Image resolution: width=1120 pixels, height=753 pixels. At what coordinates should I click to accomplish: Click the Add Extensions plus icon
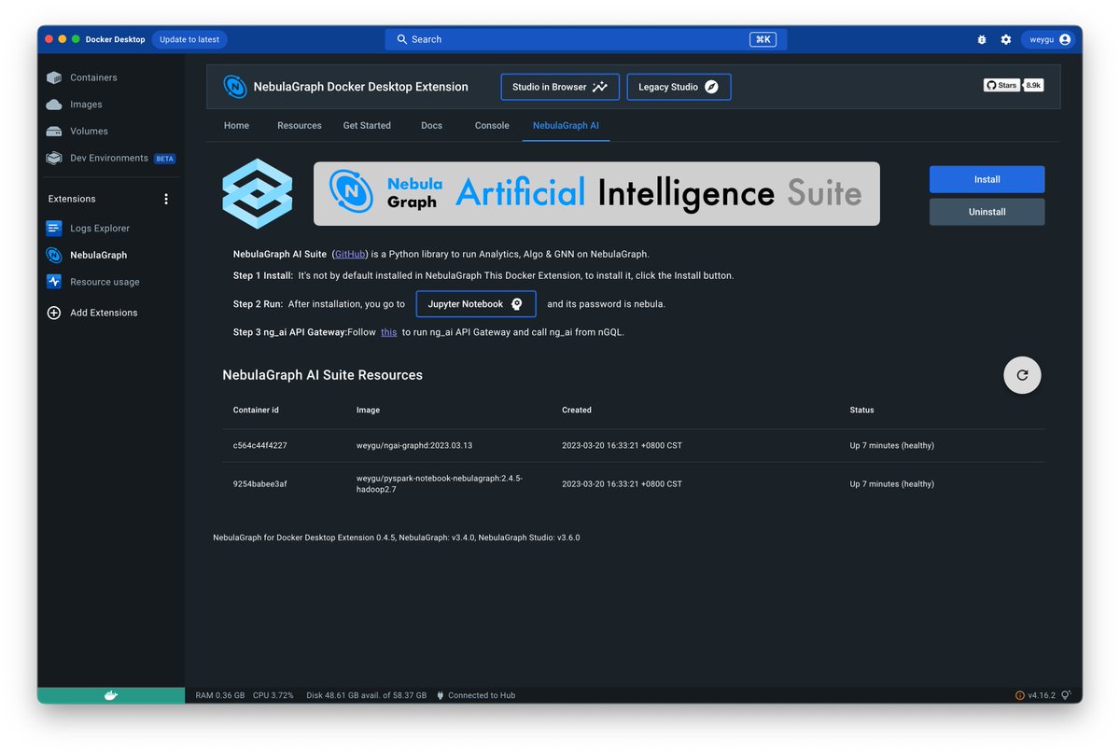point(53,313)
